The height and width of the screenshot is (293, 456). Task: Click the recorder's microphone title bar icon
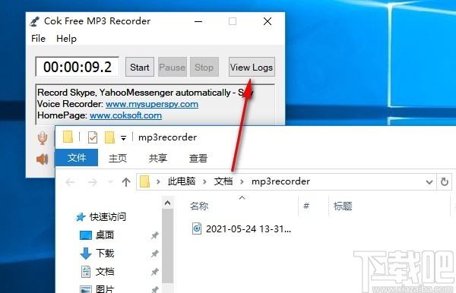click(35, 21)
